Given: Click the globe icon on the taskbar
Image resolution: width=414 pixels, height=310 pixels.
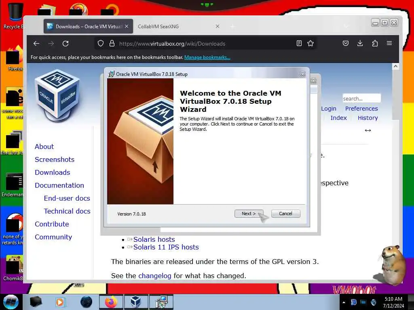Looking at the screenshot, I should click(87, 302).
